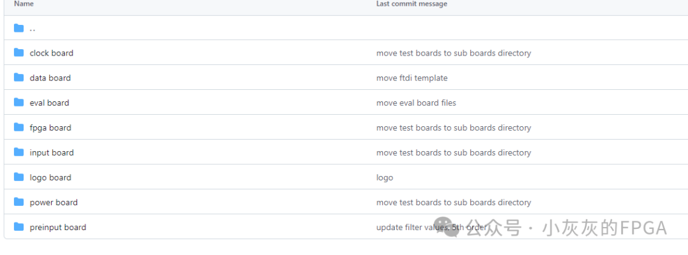688x255 pixels.
Task: Click the parent directory folder icon
Action: coord(19,28)
